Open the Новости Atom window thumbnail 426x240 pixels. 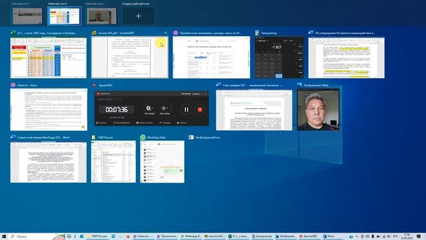click(x=49, y=109)
